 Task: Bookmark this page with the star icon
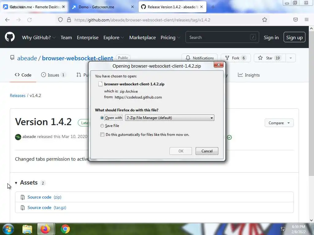click(265, 20)
